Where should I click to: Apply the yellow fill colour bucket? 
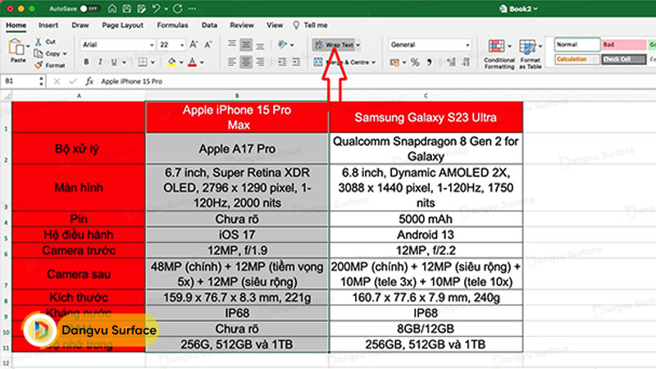click(x=171, y=62)
